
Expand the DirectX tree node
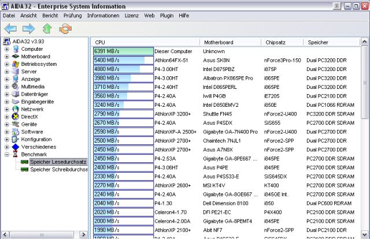pyautogui.click(x=7, y=117)
